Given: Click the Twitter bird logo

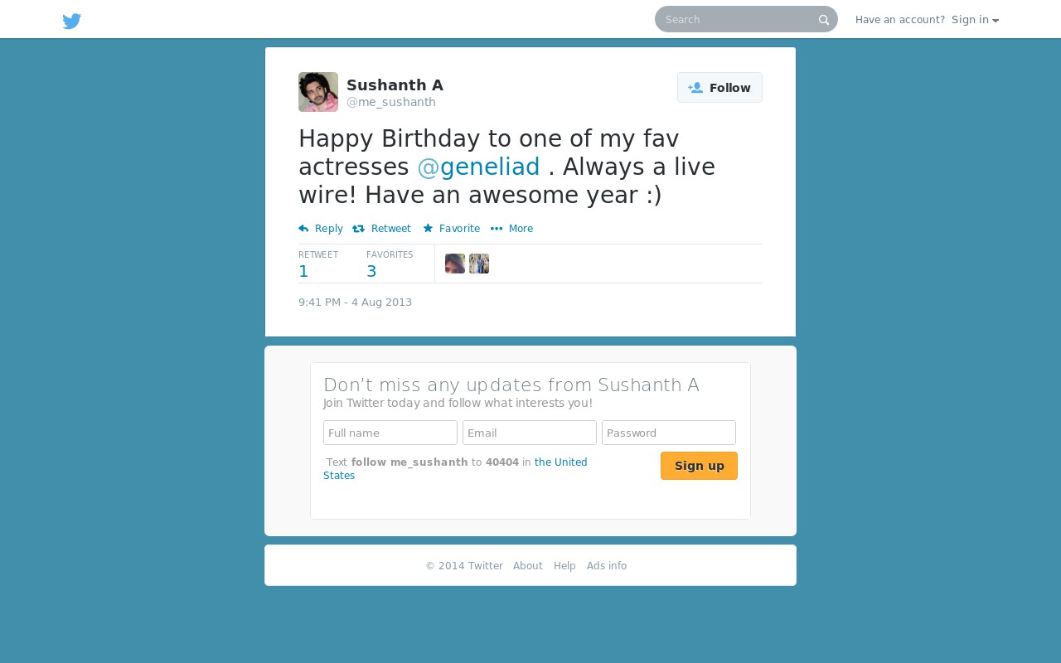Looking at the screenshot, I should pyautogui.click(x=72, y=22).
